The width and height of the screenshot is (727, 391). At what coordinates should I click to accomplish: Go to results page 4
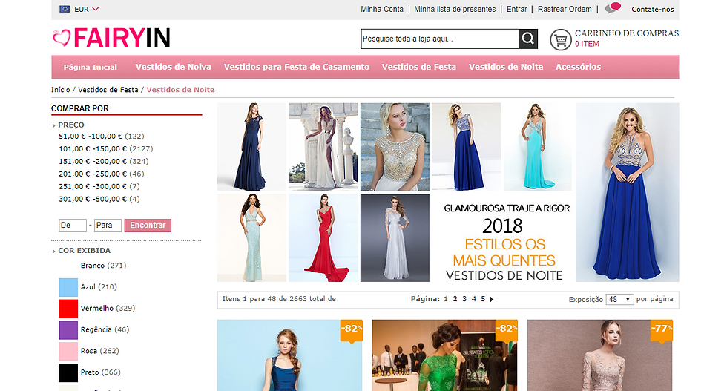pyautogui.click(x=473, y=299)
